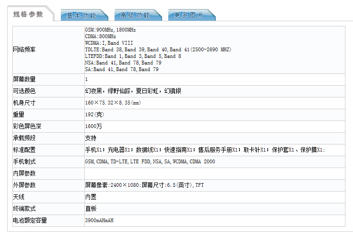Image resolution: width=353 pixels, height=232 pixels.
Task: Click the 机身尺寸 row label
Action: [x=25, y=103]
